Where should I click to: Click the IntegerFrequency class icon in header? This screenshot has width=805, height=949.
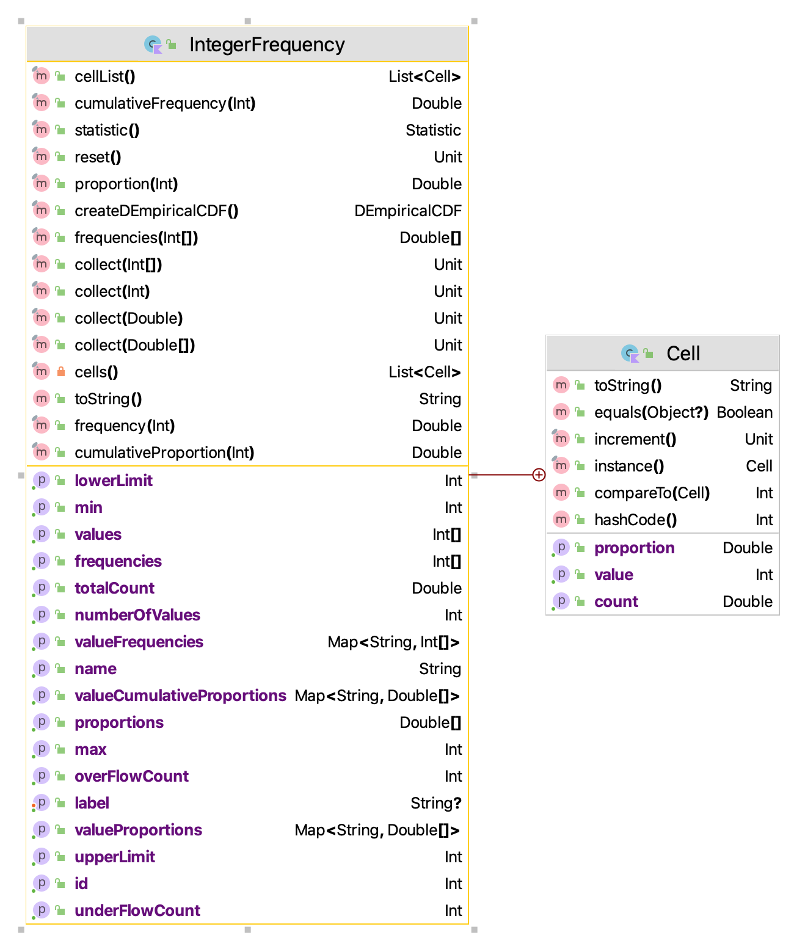pos(153,45)
